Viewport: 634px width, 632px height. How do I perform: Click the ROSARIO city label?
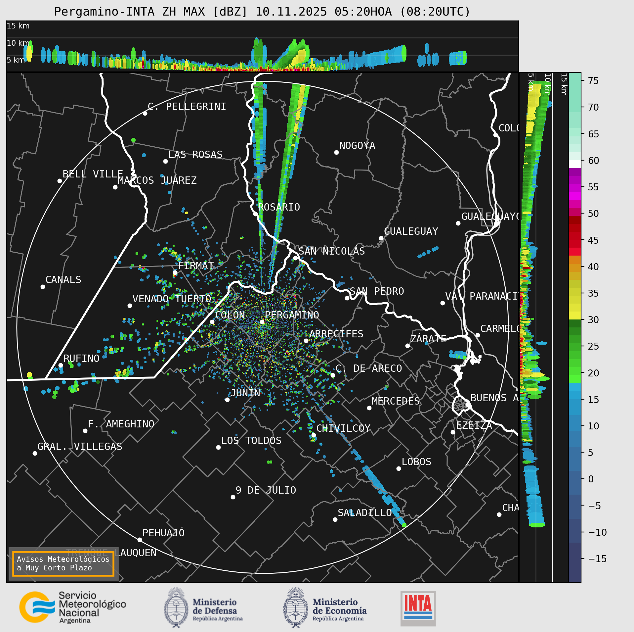tap(279, 207)
